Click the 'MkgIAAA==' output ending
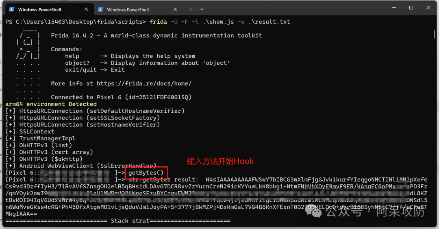This screenshot has height=229, width=439. tap(21, 214)
